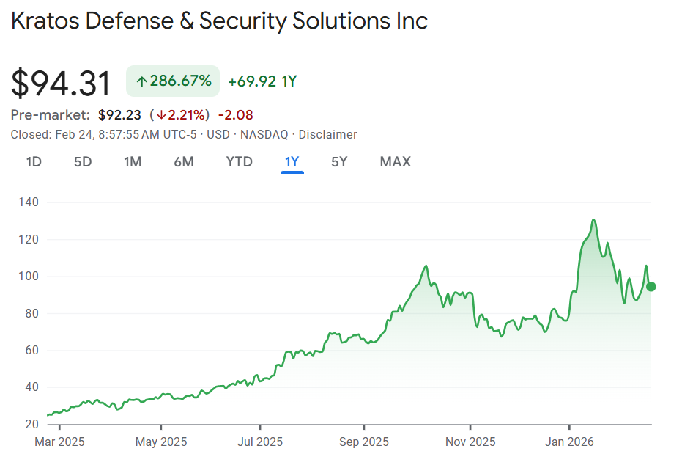Screen dimensions: 682x454
Task: Select the 1D time range tab
Action: pos(34,162)
